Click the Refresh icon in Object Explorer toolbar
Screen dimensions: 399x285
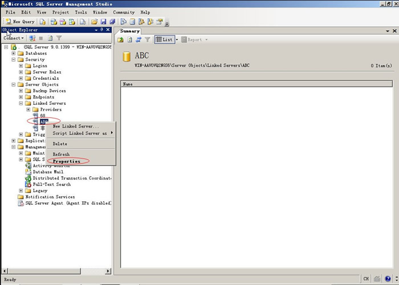tap(50, 38)
